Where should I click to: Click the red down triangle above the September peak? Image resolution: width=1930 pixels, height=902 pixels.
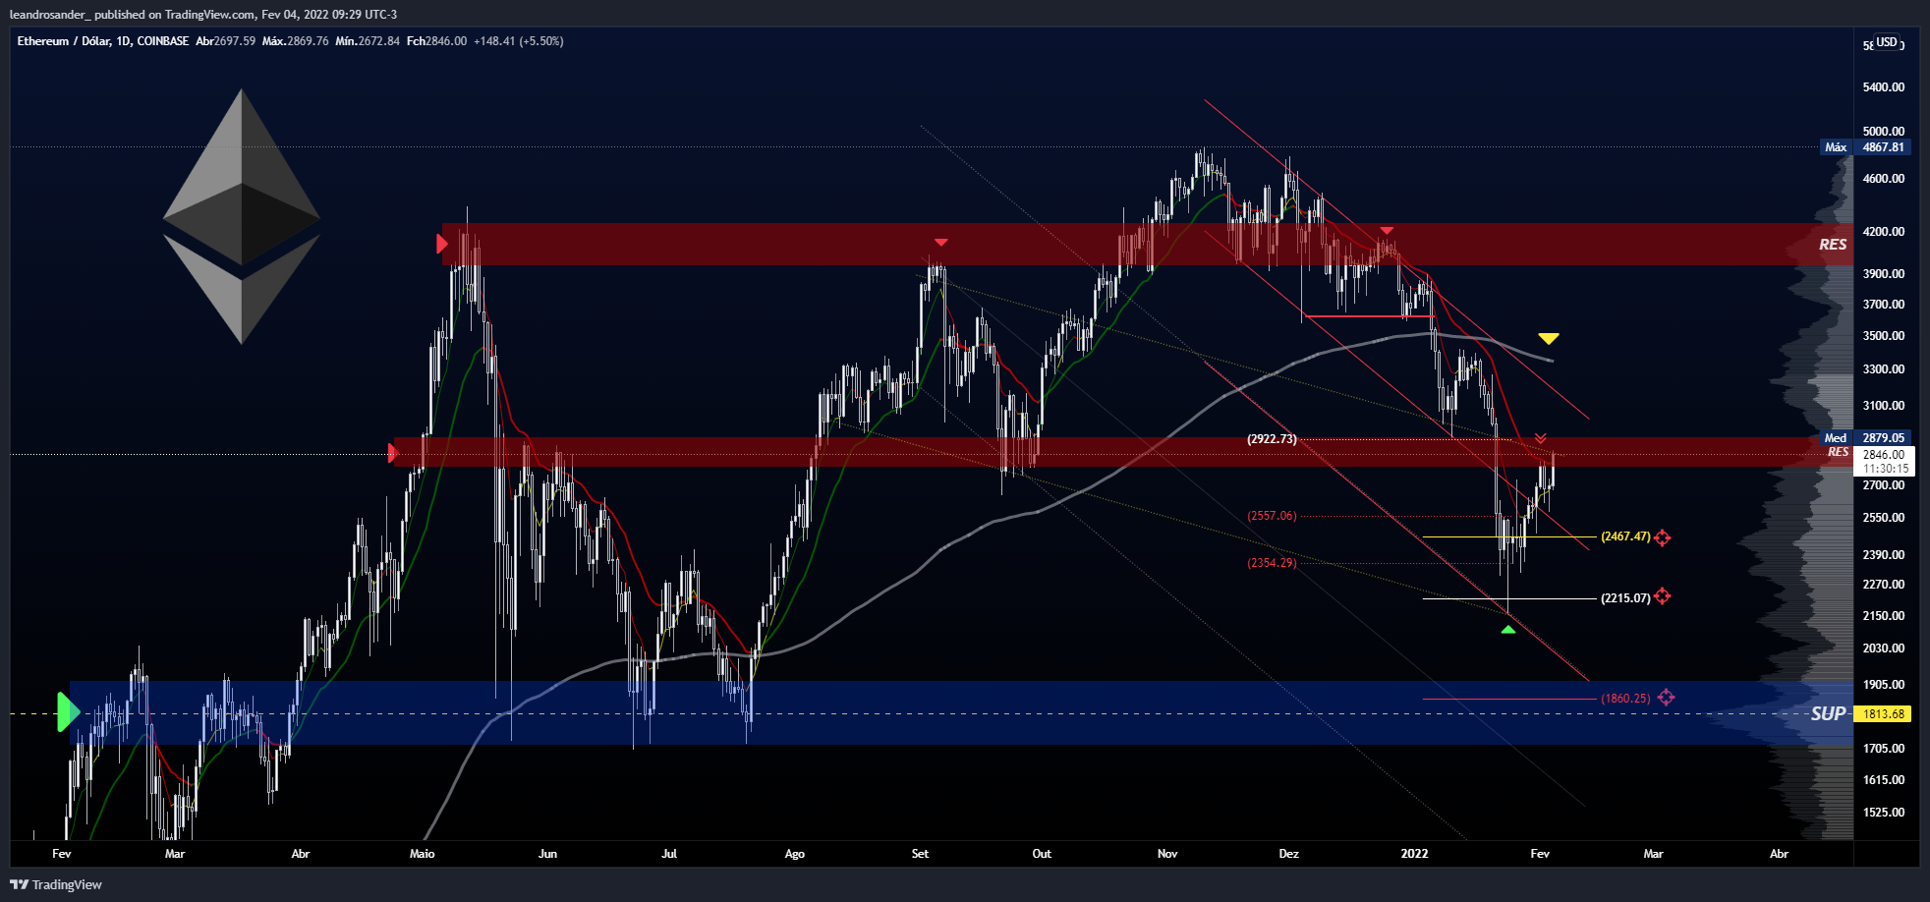pyautogui.click(x=940, y=242)
